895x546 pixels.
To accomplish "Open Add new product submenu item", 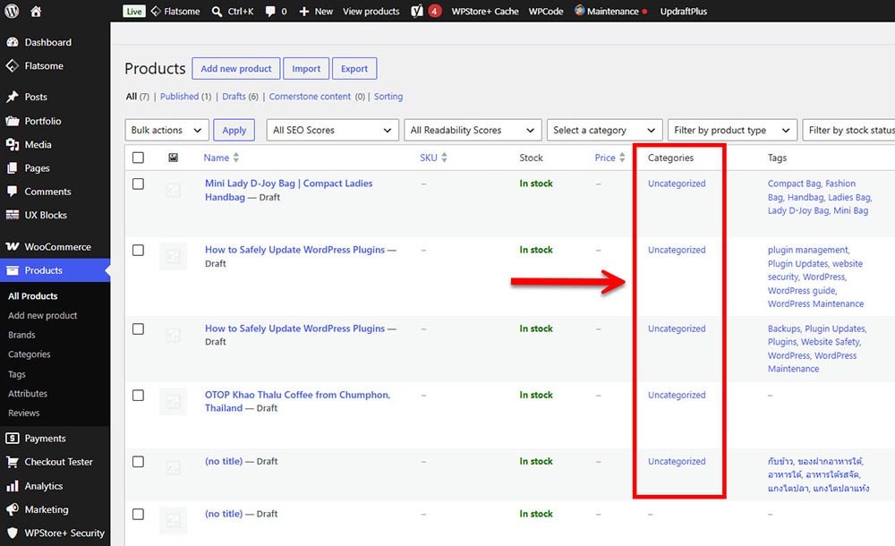I will coord(43,315).
